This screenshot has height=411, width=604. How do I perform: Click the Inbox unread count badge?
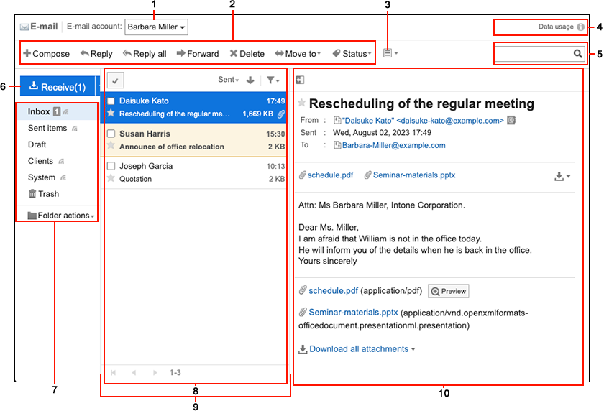(x=57, y=111)
